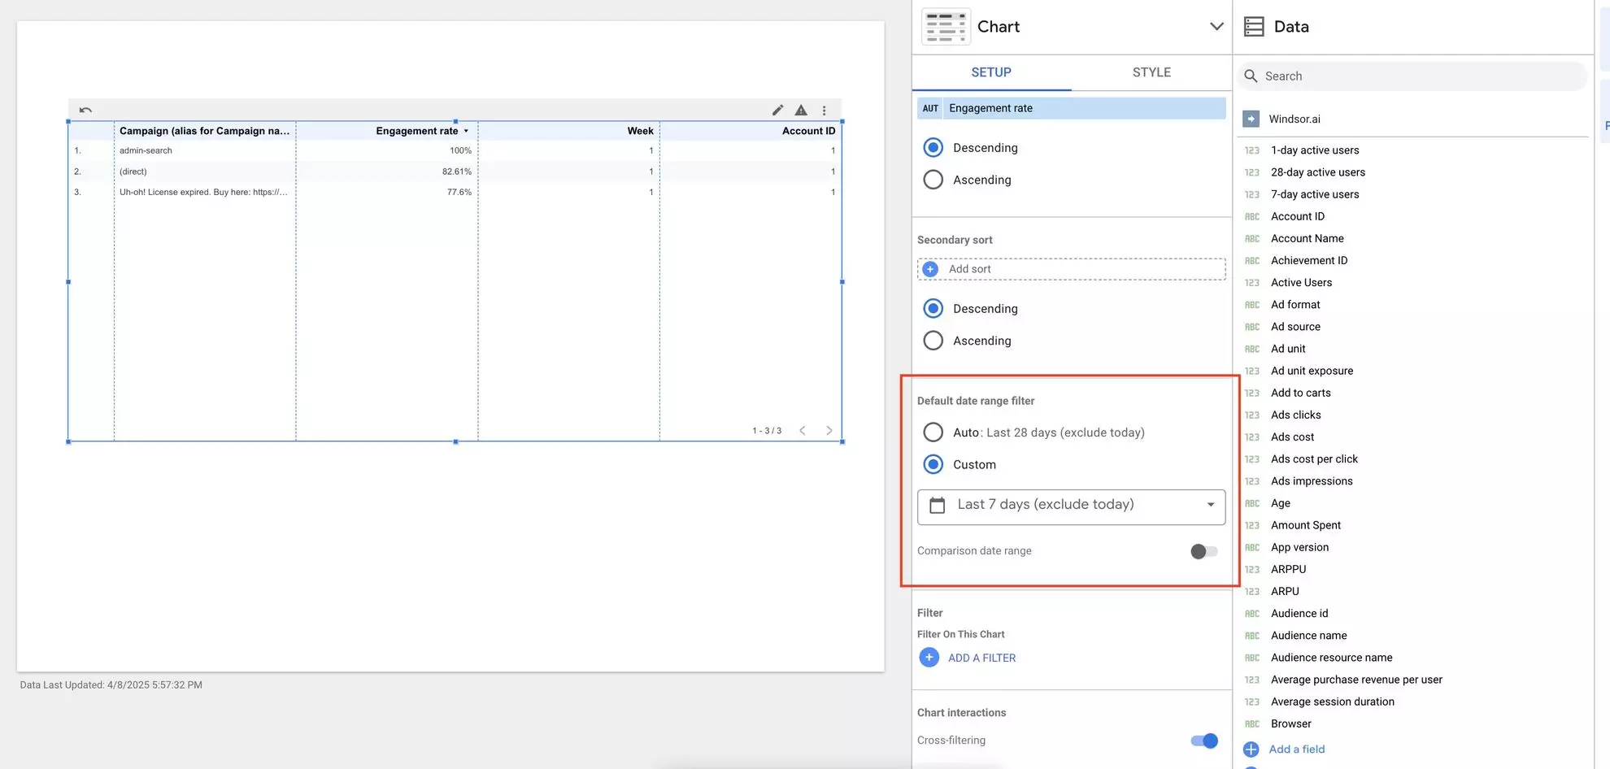Click the ABC type icon beside Ad source
The image size is (1610, 769).
1252,327
